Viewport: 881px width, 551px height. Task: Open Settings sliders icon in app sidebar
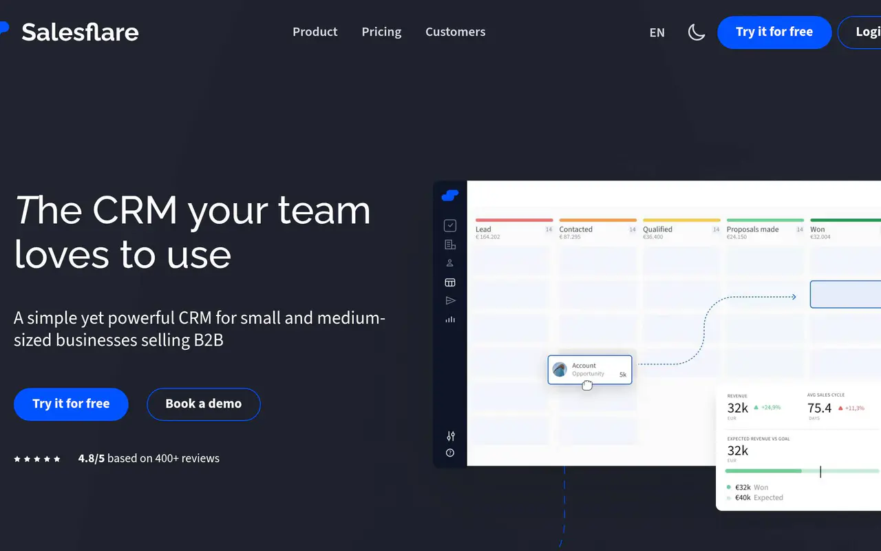tap(450, 436)
